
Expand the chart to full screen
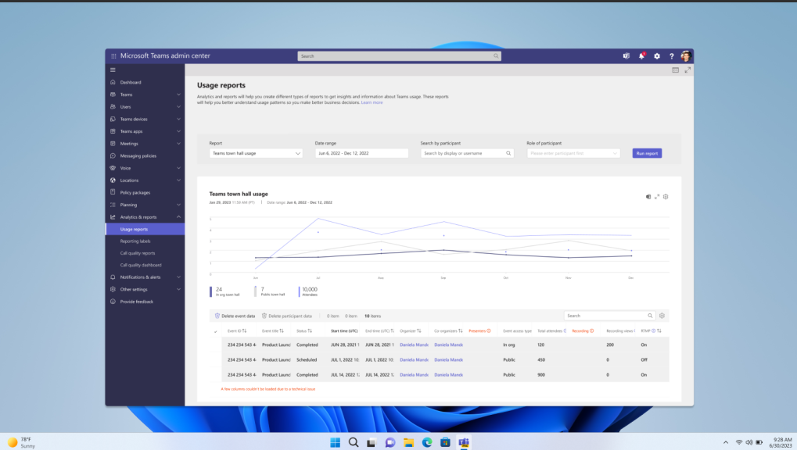click(x=657, y=197)
